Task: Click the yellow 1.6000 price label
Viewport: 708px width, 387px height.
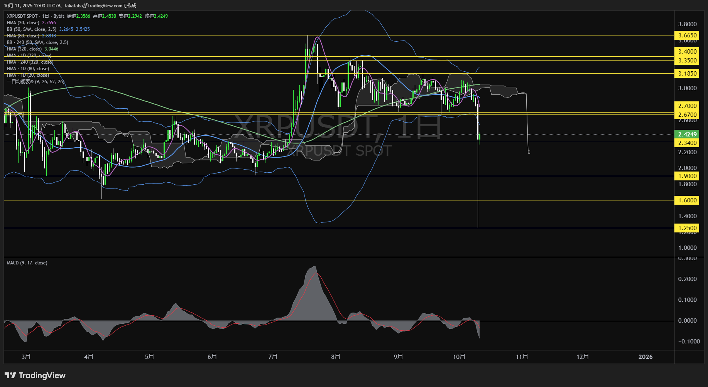Action: 687,200
